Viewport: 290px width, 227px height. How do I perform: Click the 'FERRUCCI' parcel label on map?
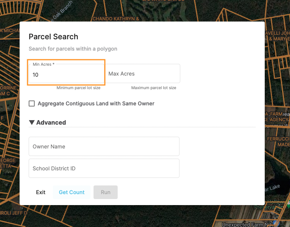pos(278,139)
